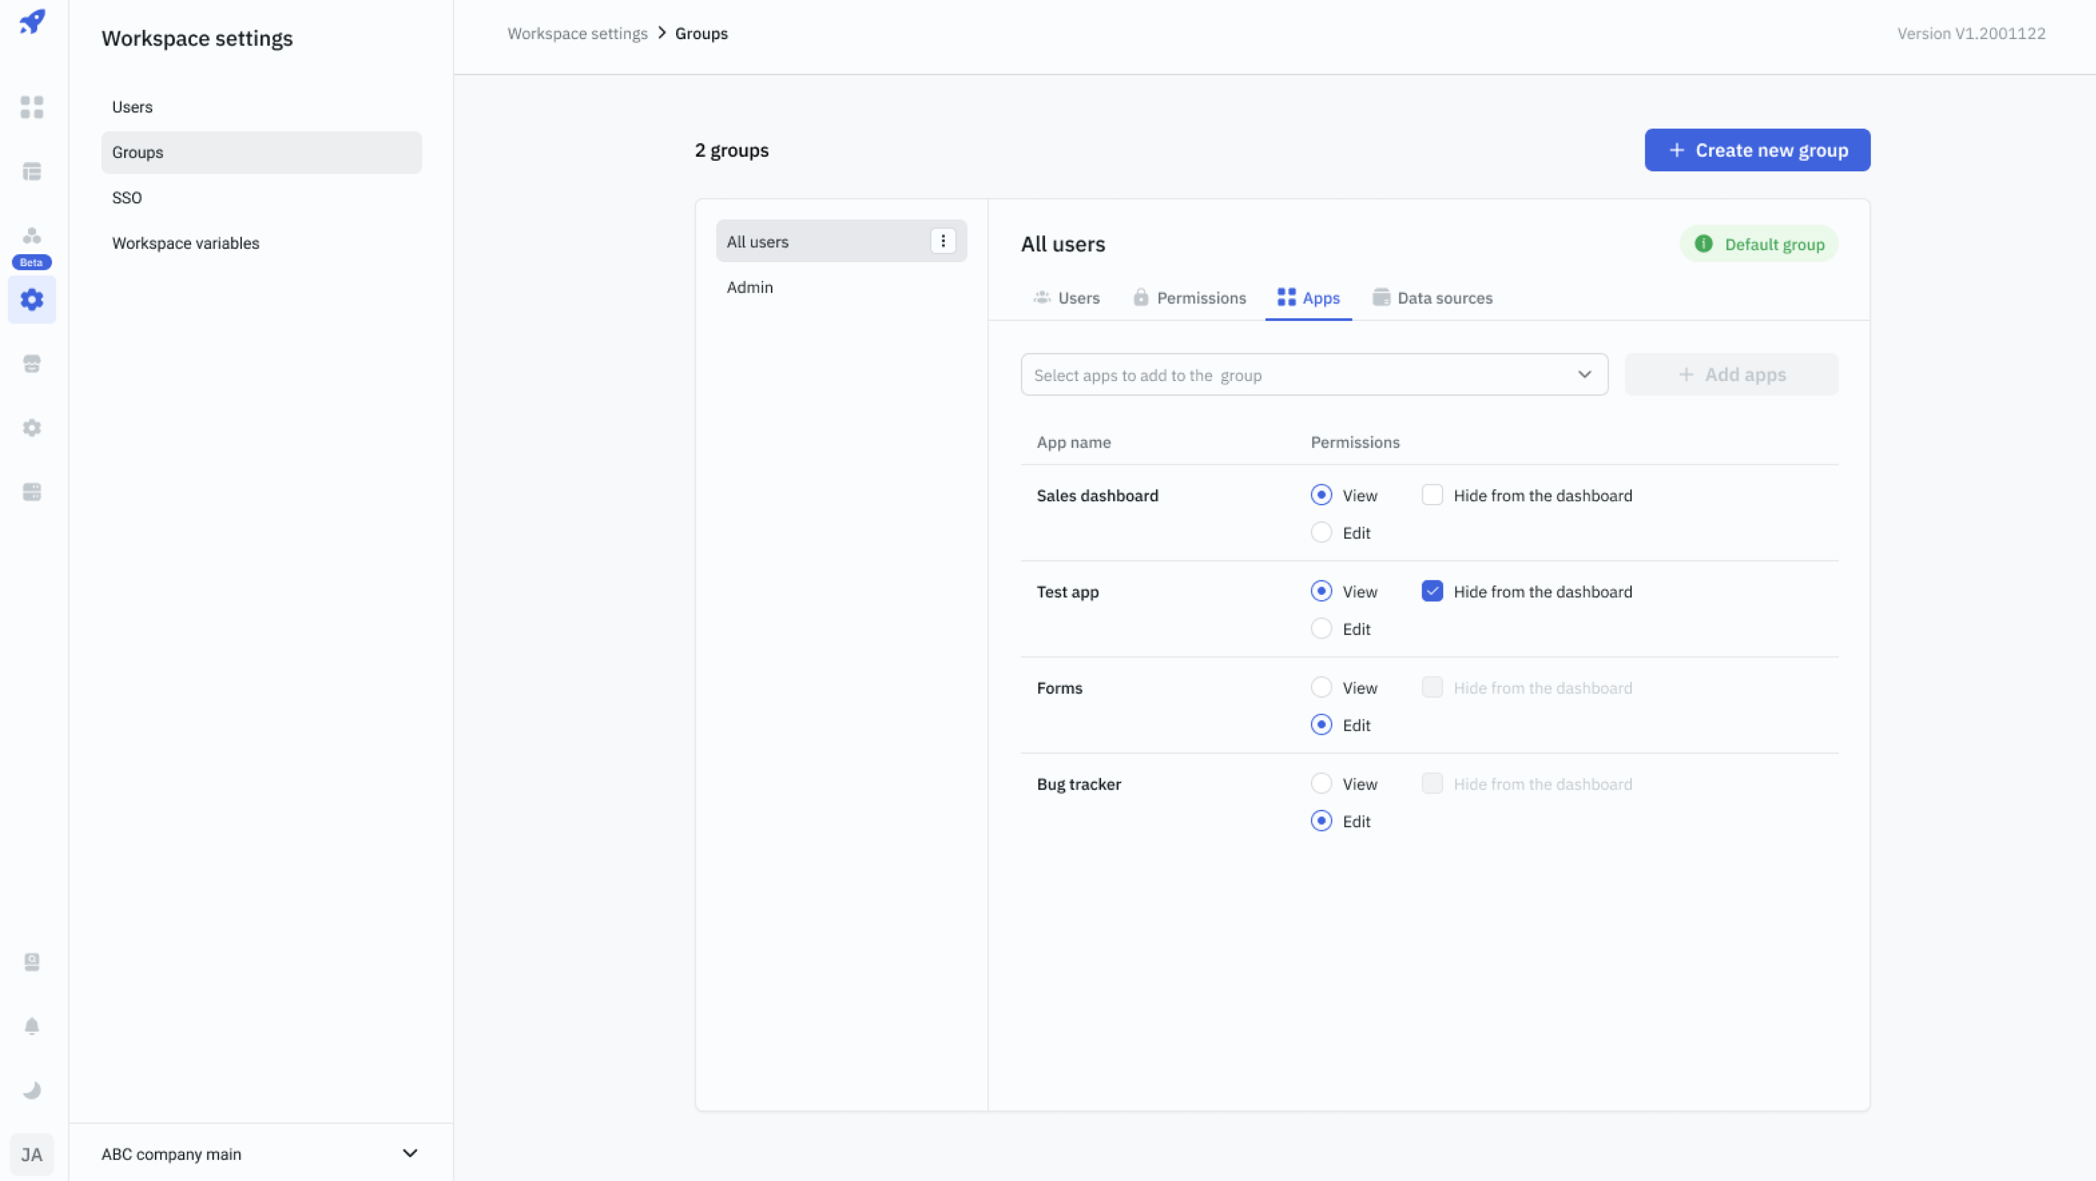Check Hide from dashboard for Sales dashboard

coord(1432,495)
